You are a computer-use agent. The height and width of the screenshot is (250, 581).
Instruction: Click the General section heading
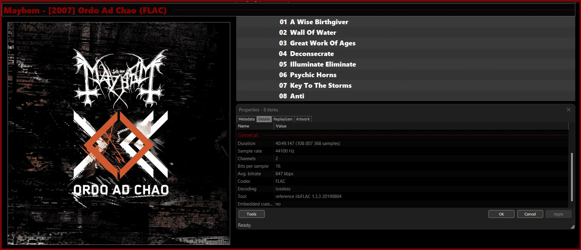coord(248,135)
